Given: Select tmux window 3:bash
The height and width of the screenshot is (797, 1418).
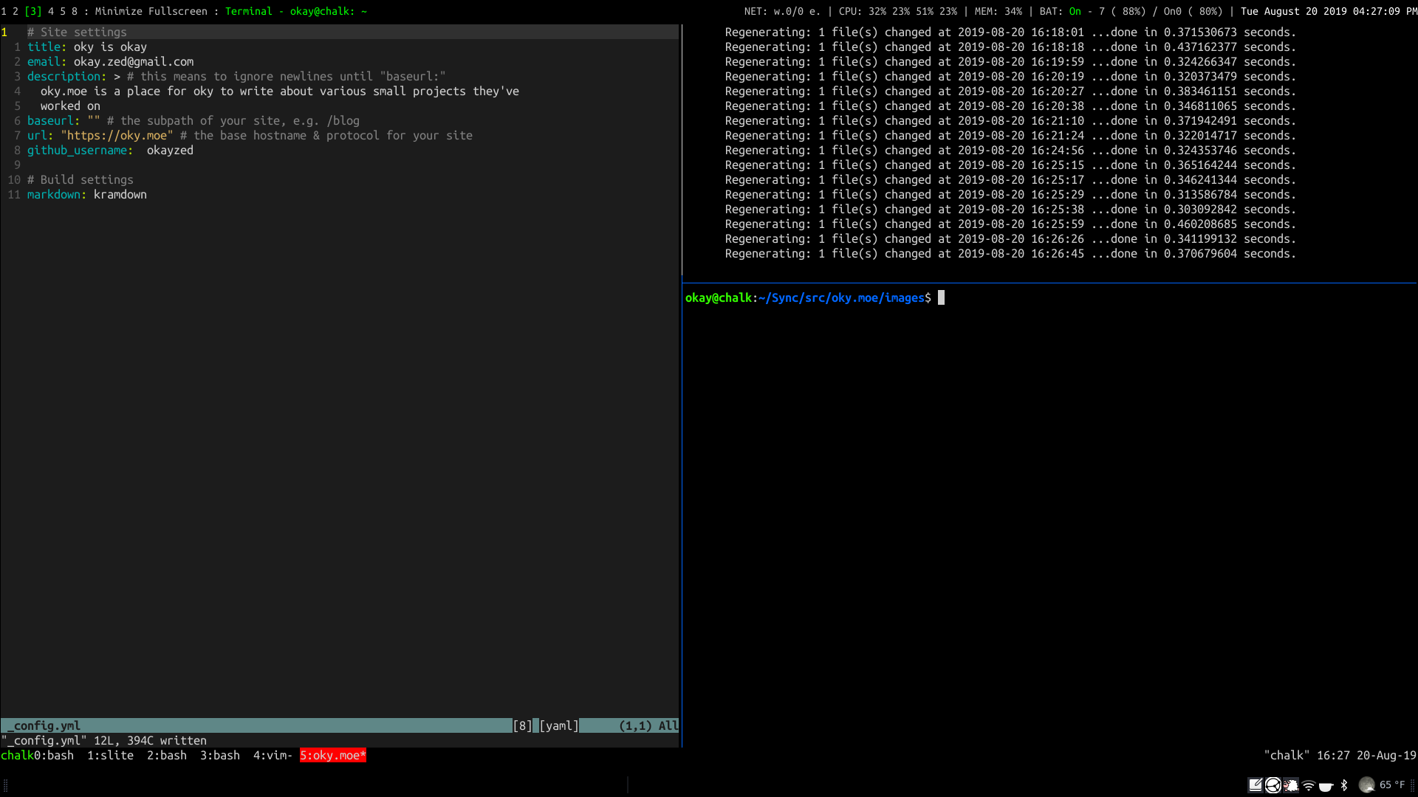Looking at the screenshot, I should pos(219,755).
